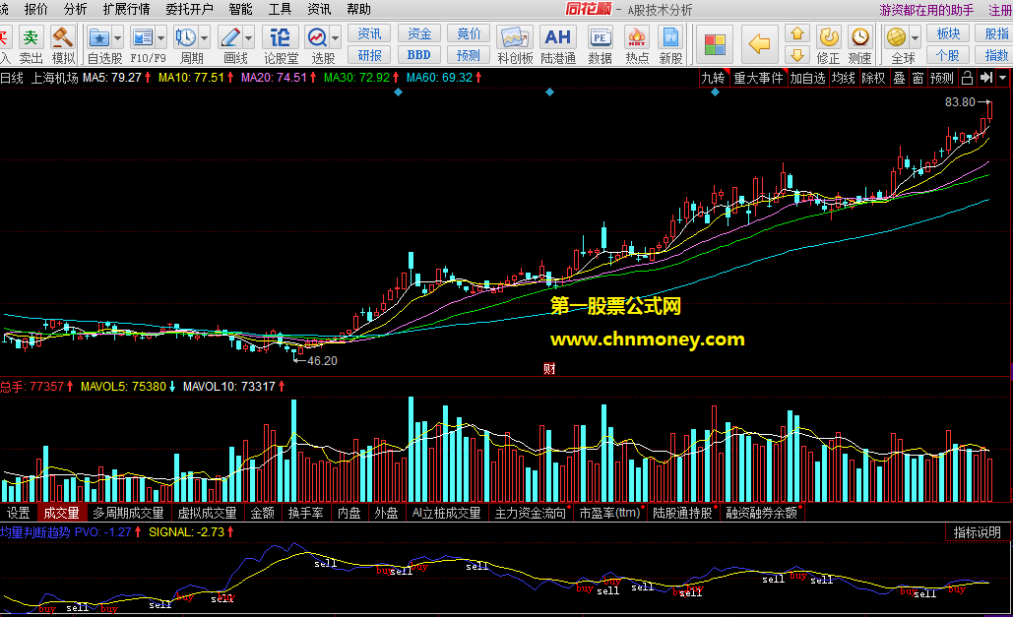Toggle 重大事件 major events display

(x=758, y=78)
